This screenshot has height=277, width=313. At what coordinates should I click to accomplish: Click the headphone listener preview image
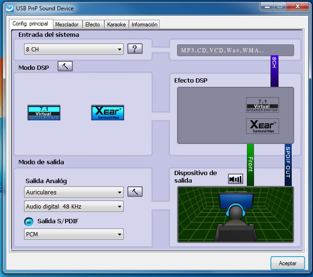click(x=235, y=214)
